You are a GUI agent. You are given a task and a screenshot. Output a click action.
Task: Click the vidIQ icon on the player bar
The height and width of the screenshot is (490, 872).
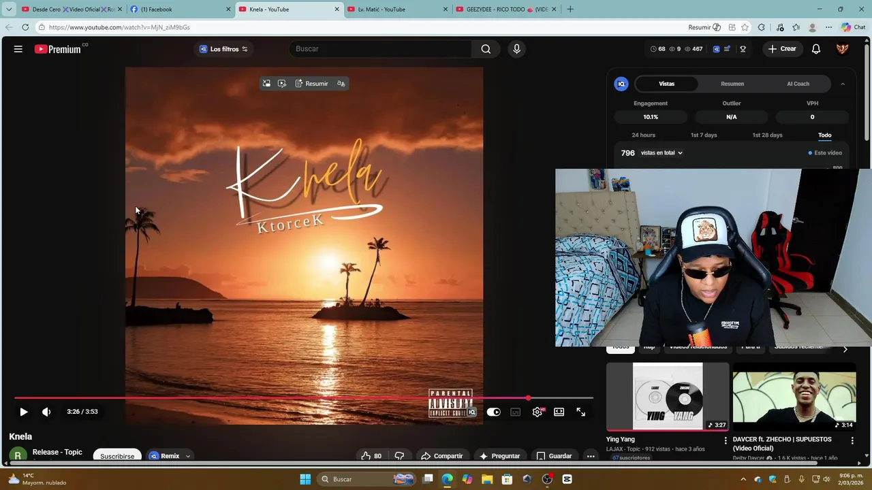471,412
